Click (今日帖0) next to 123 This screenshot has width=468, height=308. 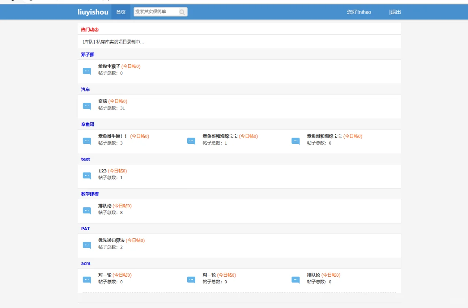117,171
